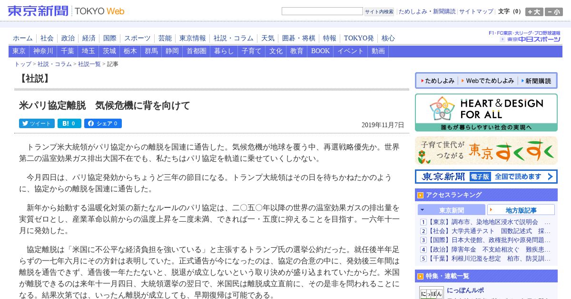
Task: Click the Webでためしよみ sidebar button
Action: coord(488,81)
